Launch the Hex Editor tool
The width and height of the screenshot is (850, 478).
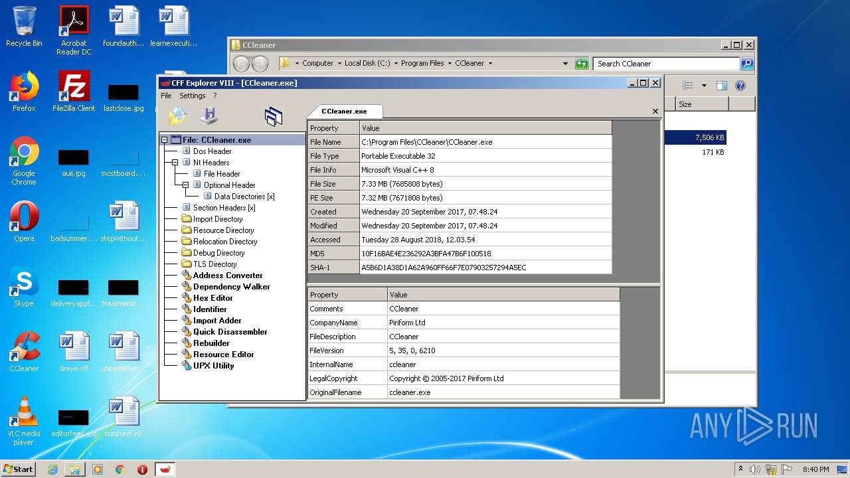pos(212,298)
